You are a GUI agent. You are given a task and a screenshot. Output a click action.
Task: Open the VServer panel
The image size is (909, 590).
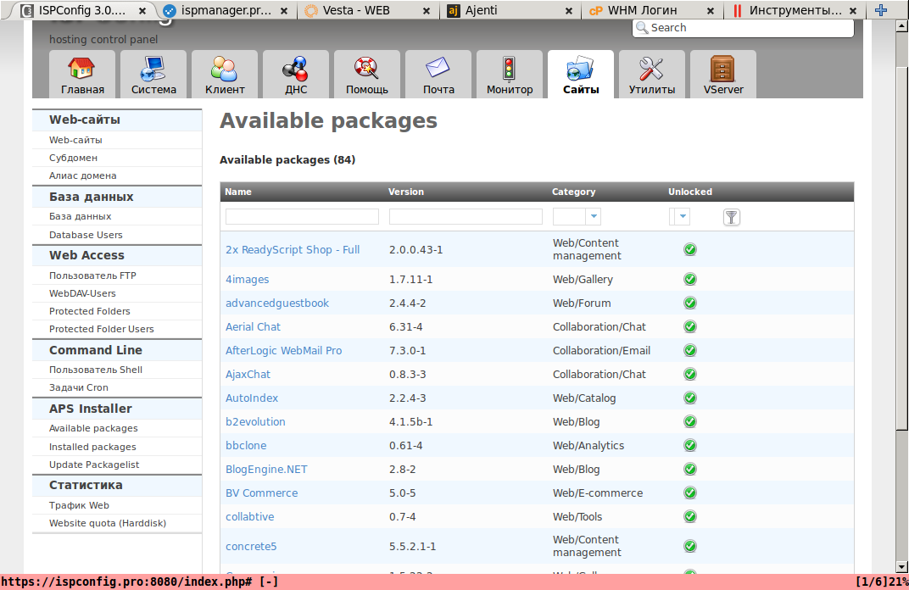[x=722, y=75]
